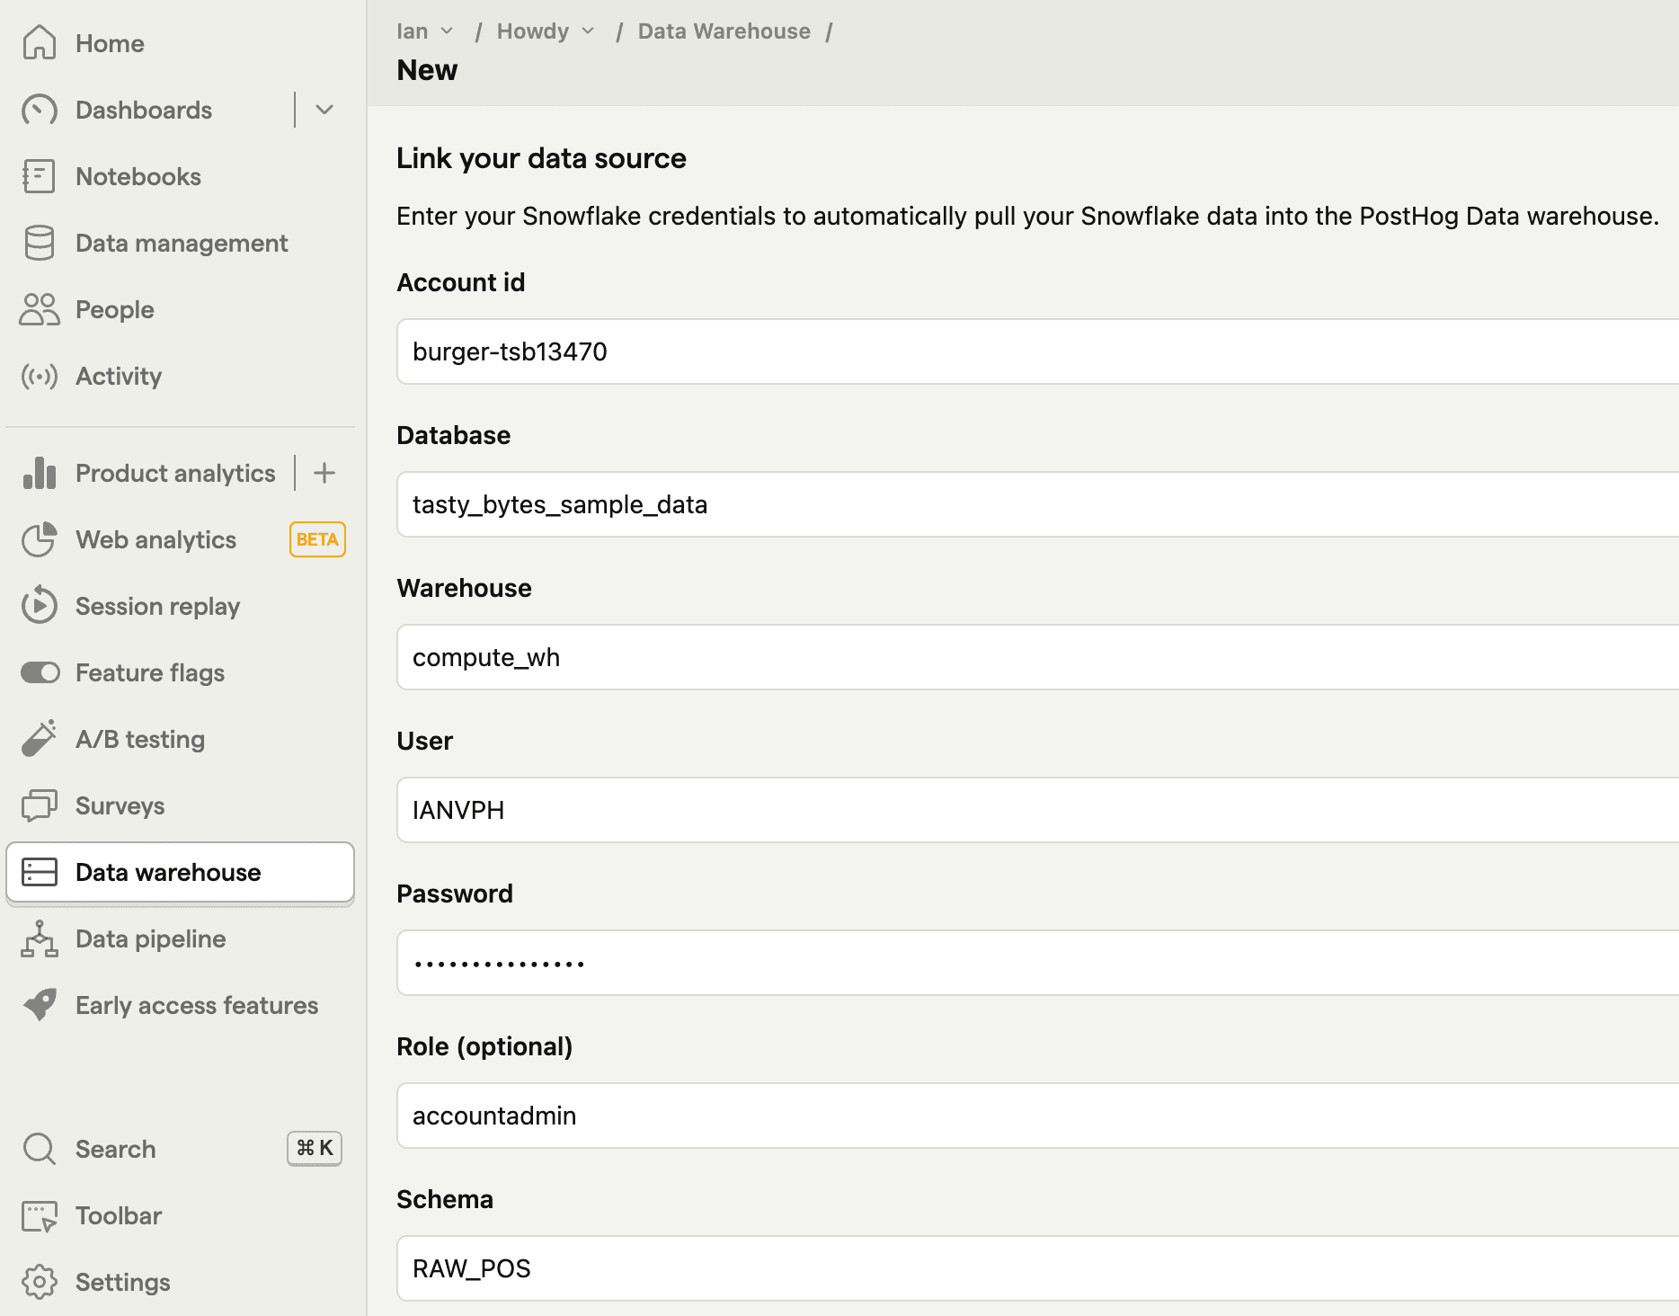Open Settings label in sidebar

(123, 1282)
